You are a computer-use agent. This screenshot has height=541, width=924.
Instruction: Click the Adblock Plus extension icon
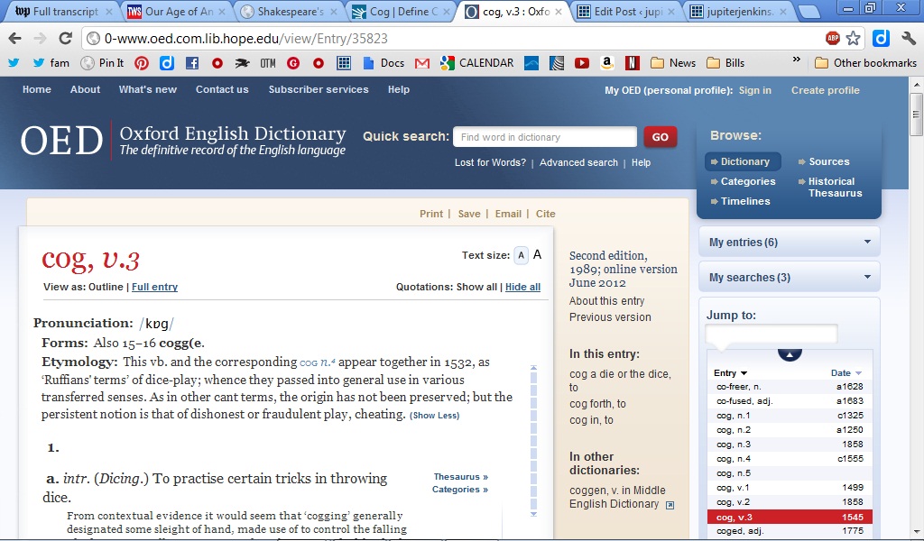tap(833, 39)
